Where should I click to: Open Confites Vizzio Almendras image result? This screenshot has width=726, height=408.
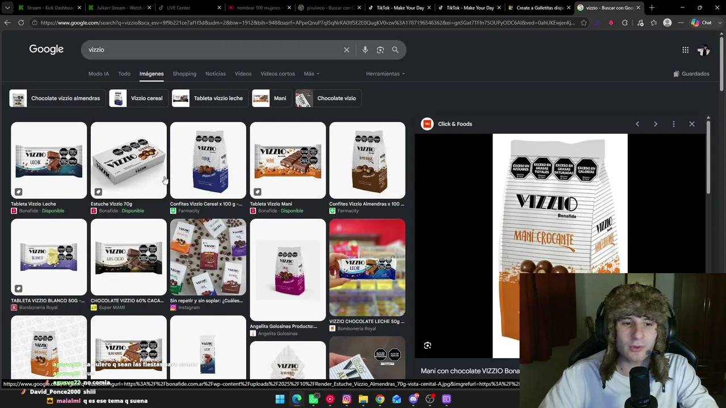coord(368,160)
